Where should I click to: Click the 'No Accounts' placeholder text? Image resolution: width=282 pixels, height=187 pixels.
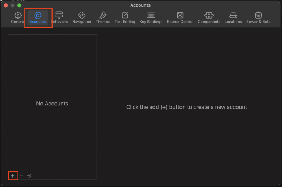point(52,104)
